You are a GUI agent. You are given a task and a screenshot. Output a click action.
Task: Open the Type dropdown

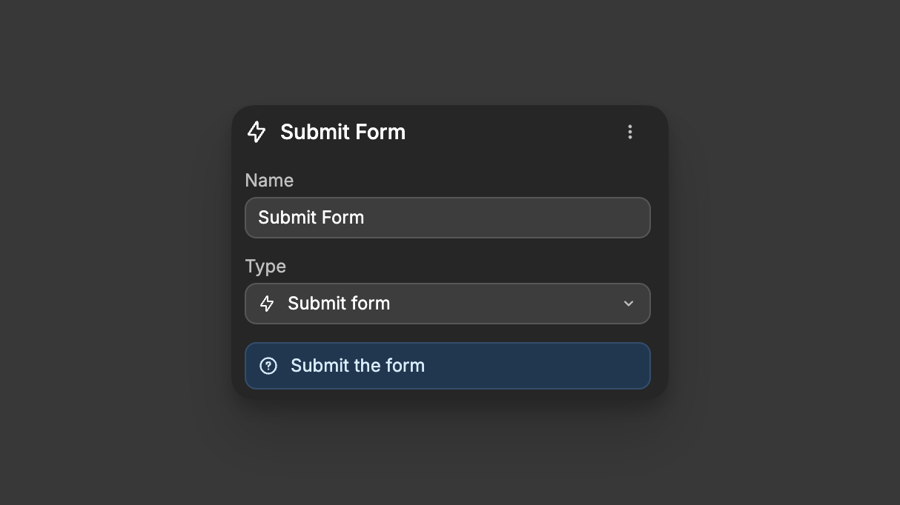click(x=448, y=304)
